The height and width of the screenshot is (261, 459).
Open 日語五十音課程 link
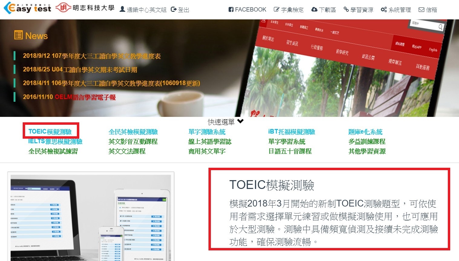tap(290, 151)
